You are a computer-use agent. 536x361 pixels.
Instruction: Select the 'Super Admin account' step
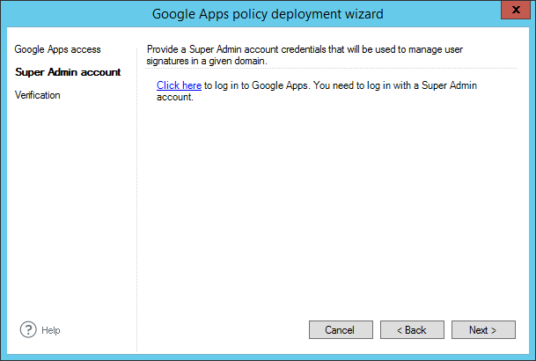68,72
